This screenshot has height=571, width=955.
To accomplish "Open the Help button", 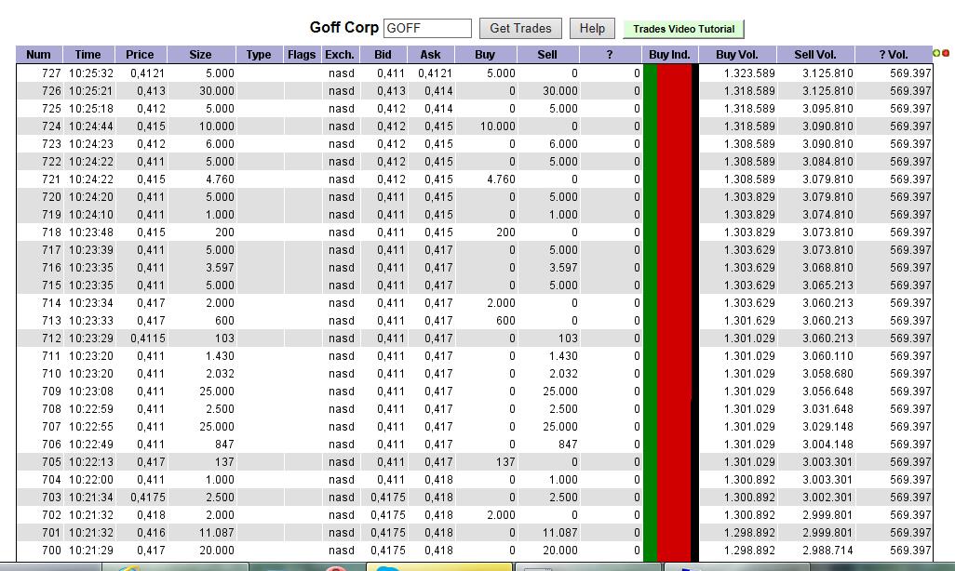I will tap(592, 29).
